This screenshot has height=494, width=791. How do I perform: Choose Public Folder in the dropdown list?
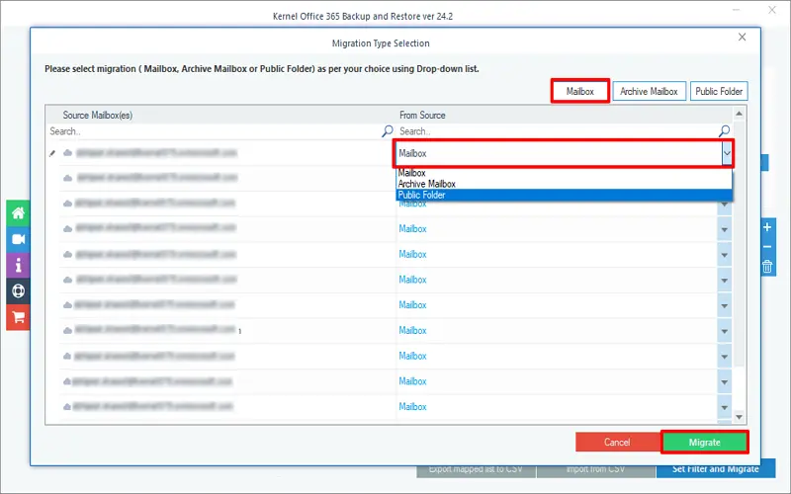coord(564,195)
